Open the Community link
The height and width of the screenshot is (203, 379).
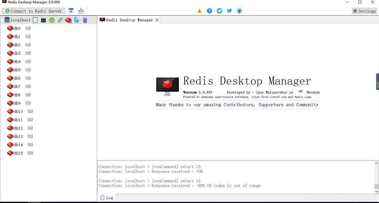(x=307, y=105)
